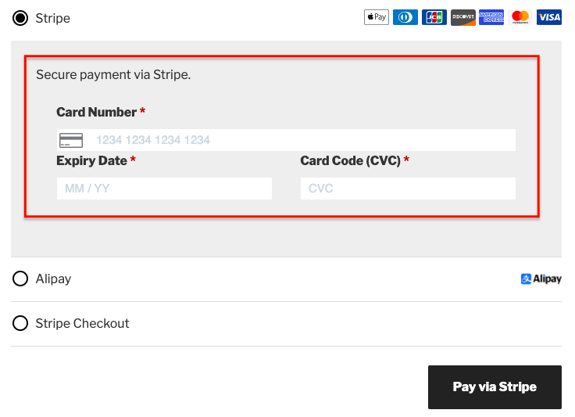
Task: Click the Diners Club card icon
Action: [405, 17]
